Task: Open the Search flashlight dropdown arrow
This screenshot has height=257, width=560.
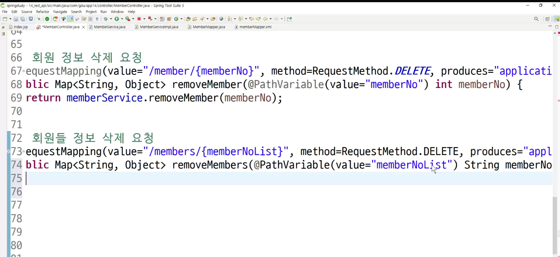Action: click(207, 19)
